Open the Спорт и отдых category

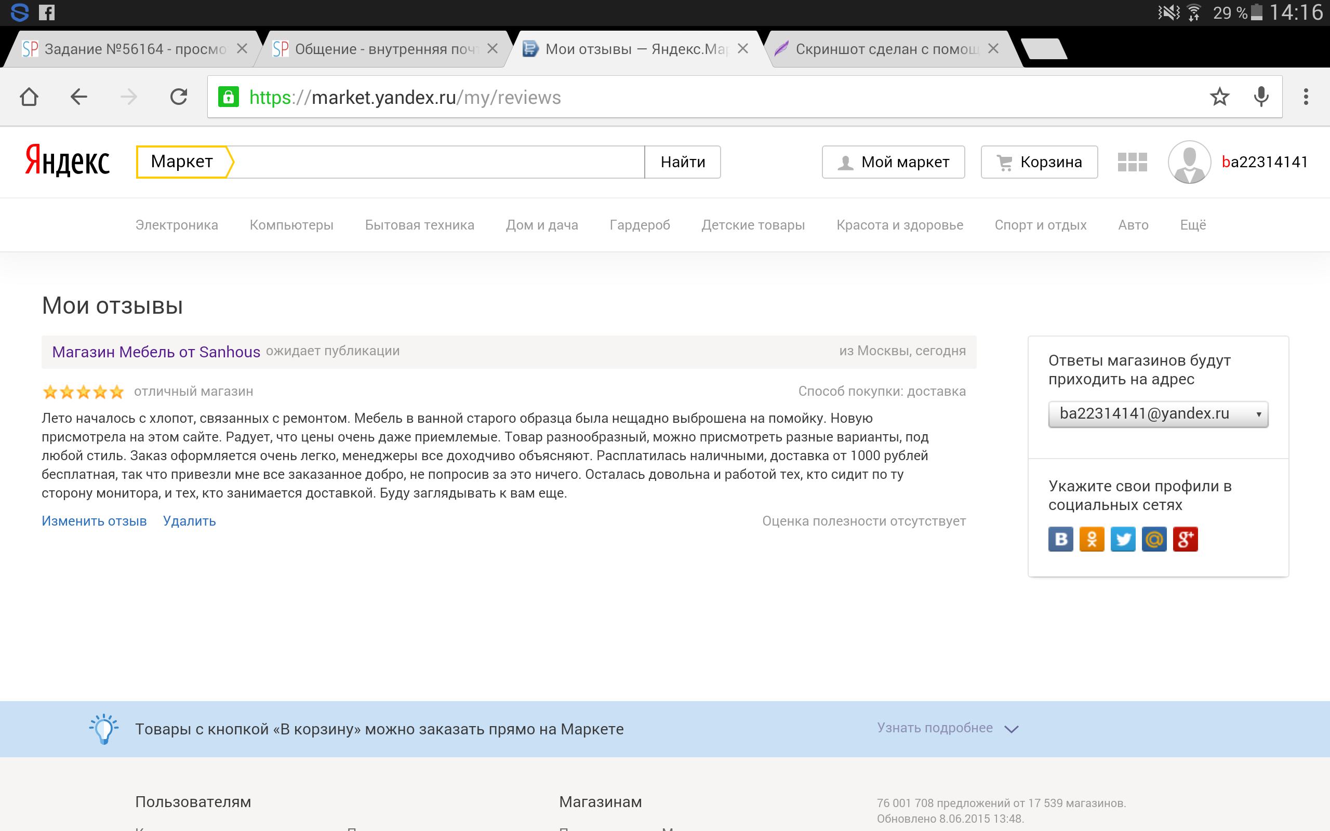(1041, 225)
